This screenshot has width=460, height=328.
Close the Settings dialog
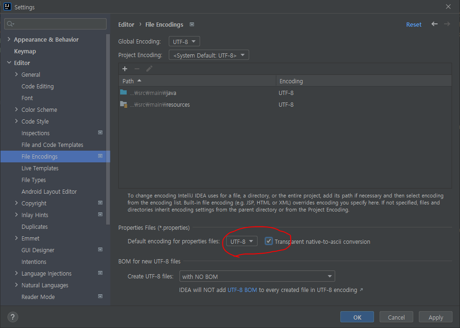(x=448, y=7)
